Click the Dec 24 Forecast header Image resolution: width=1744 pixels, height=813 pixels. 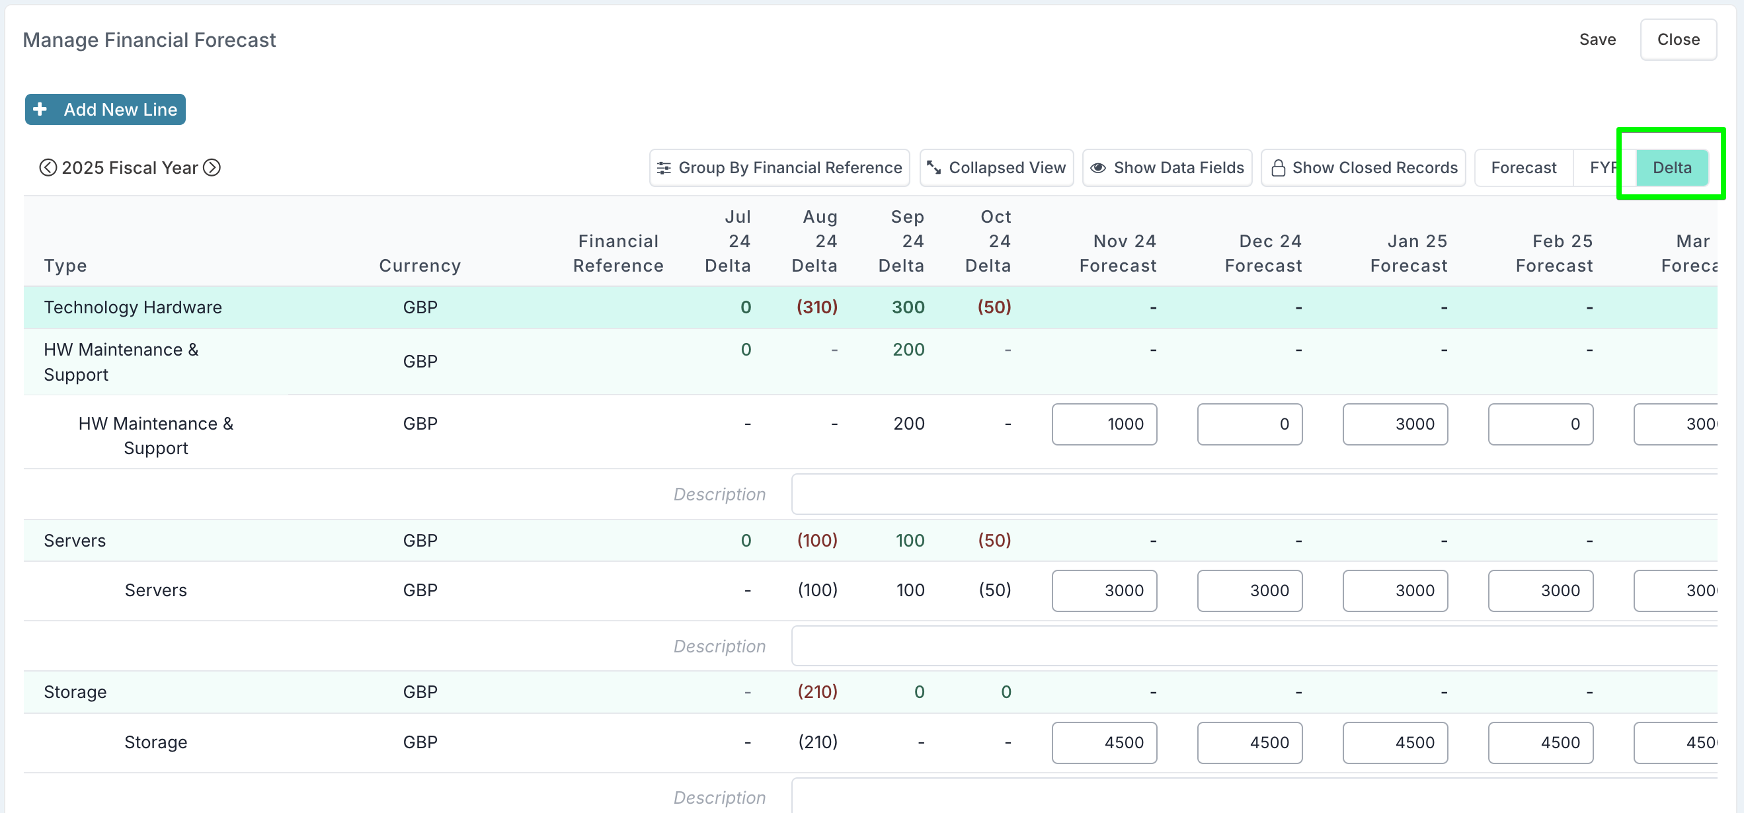(1263, 253)
